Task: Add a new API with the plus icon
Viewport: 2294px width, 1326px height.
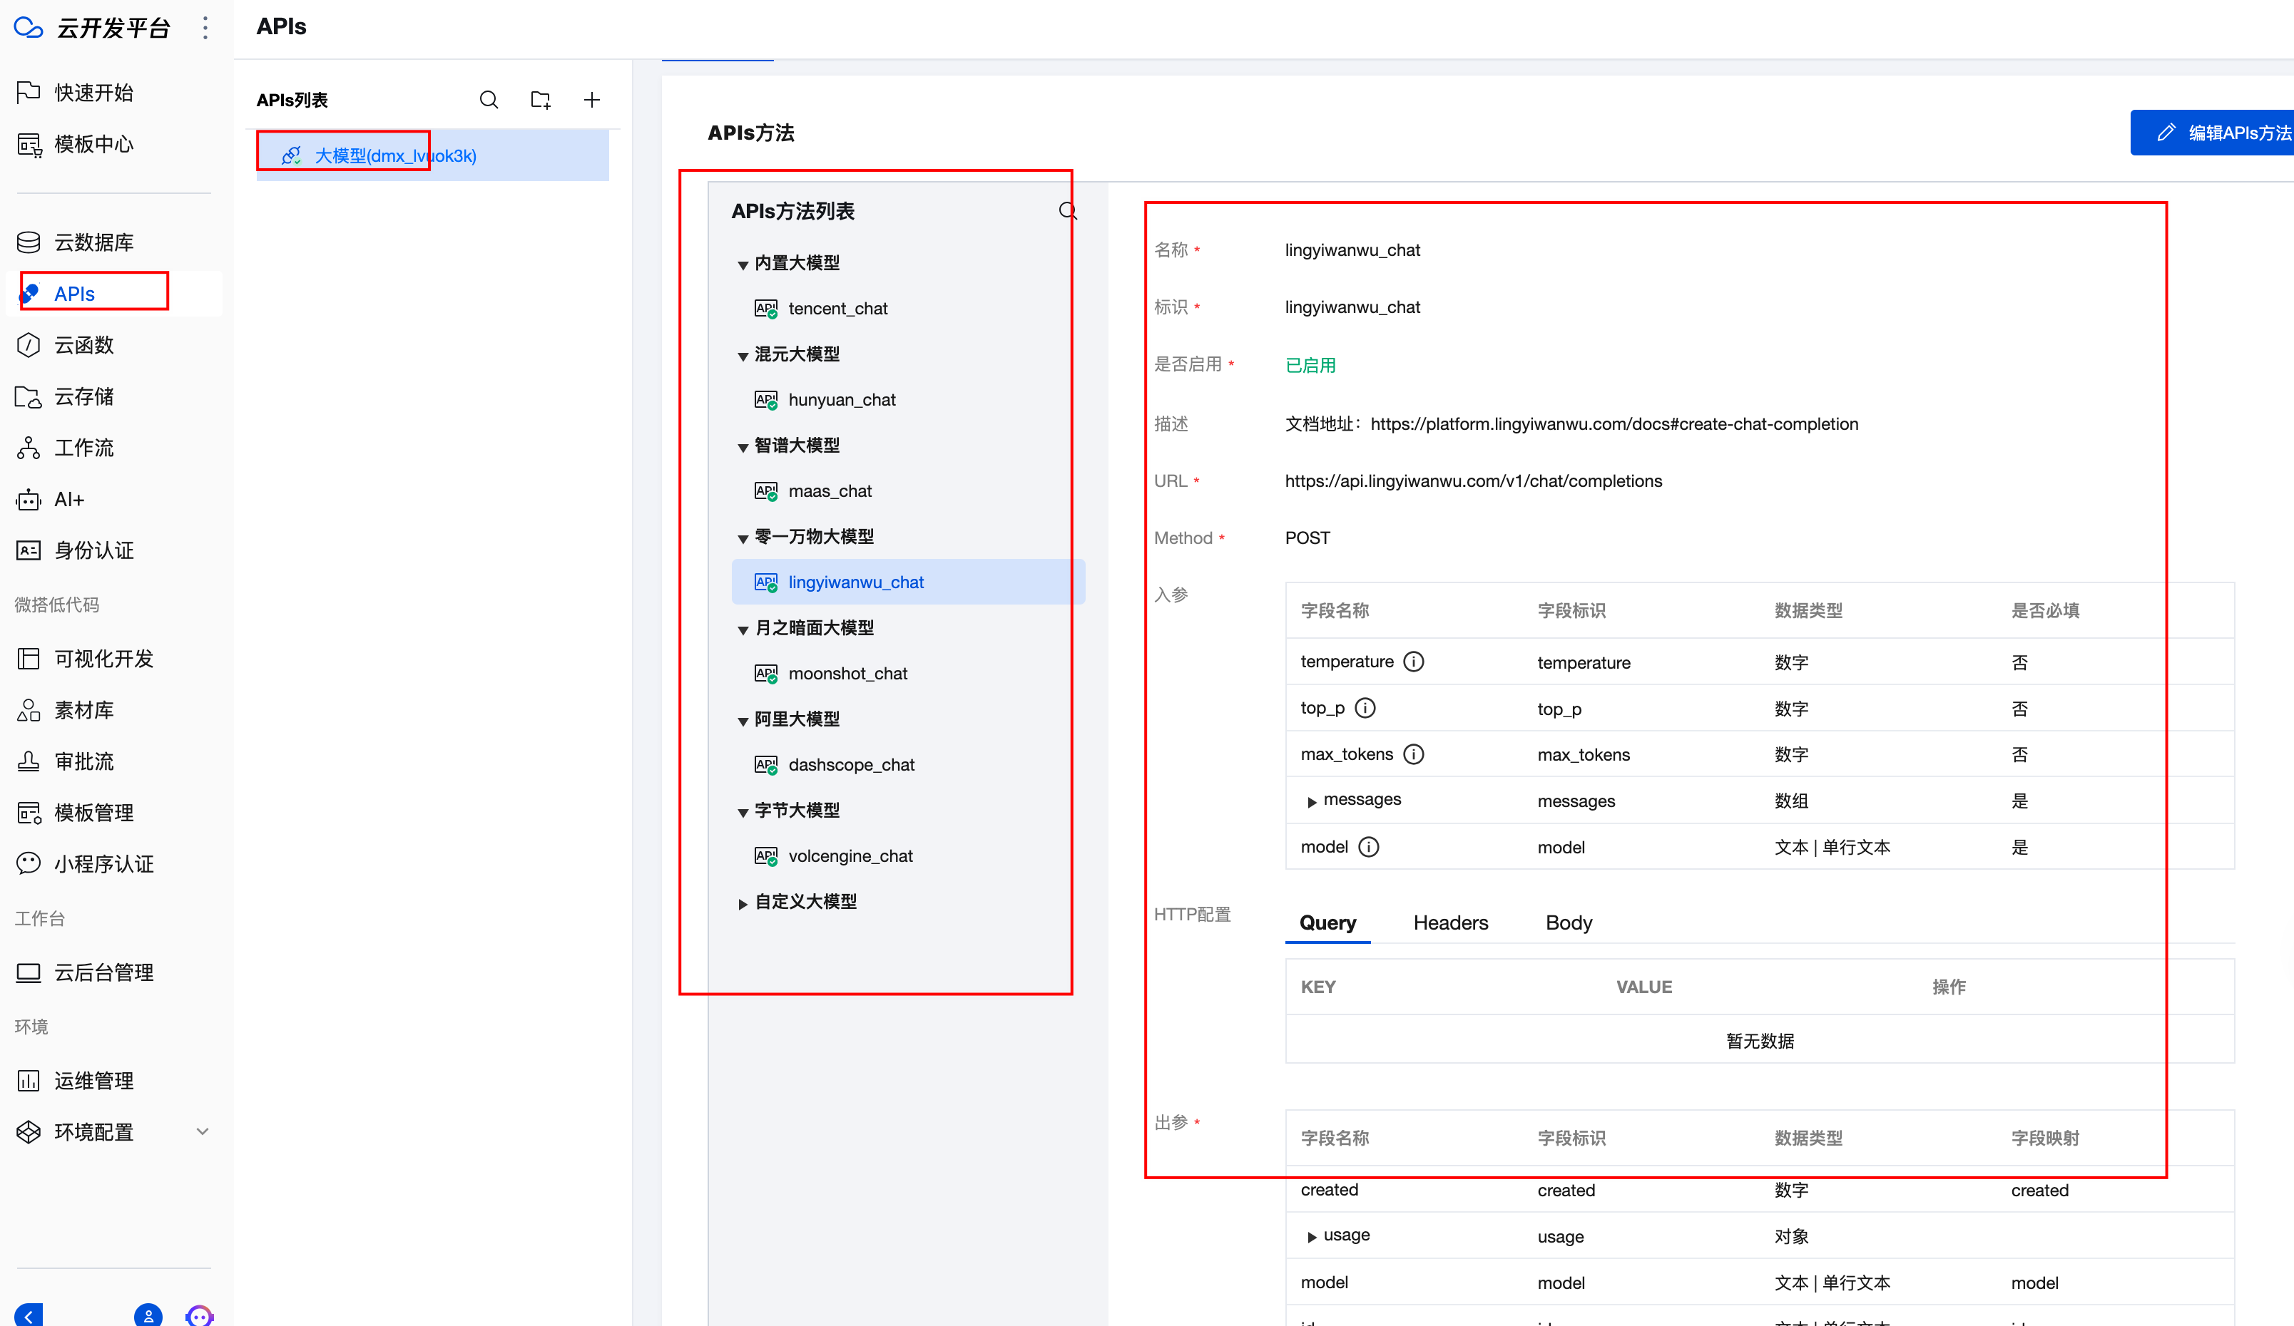Action: pos(592,100)
